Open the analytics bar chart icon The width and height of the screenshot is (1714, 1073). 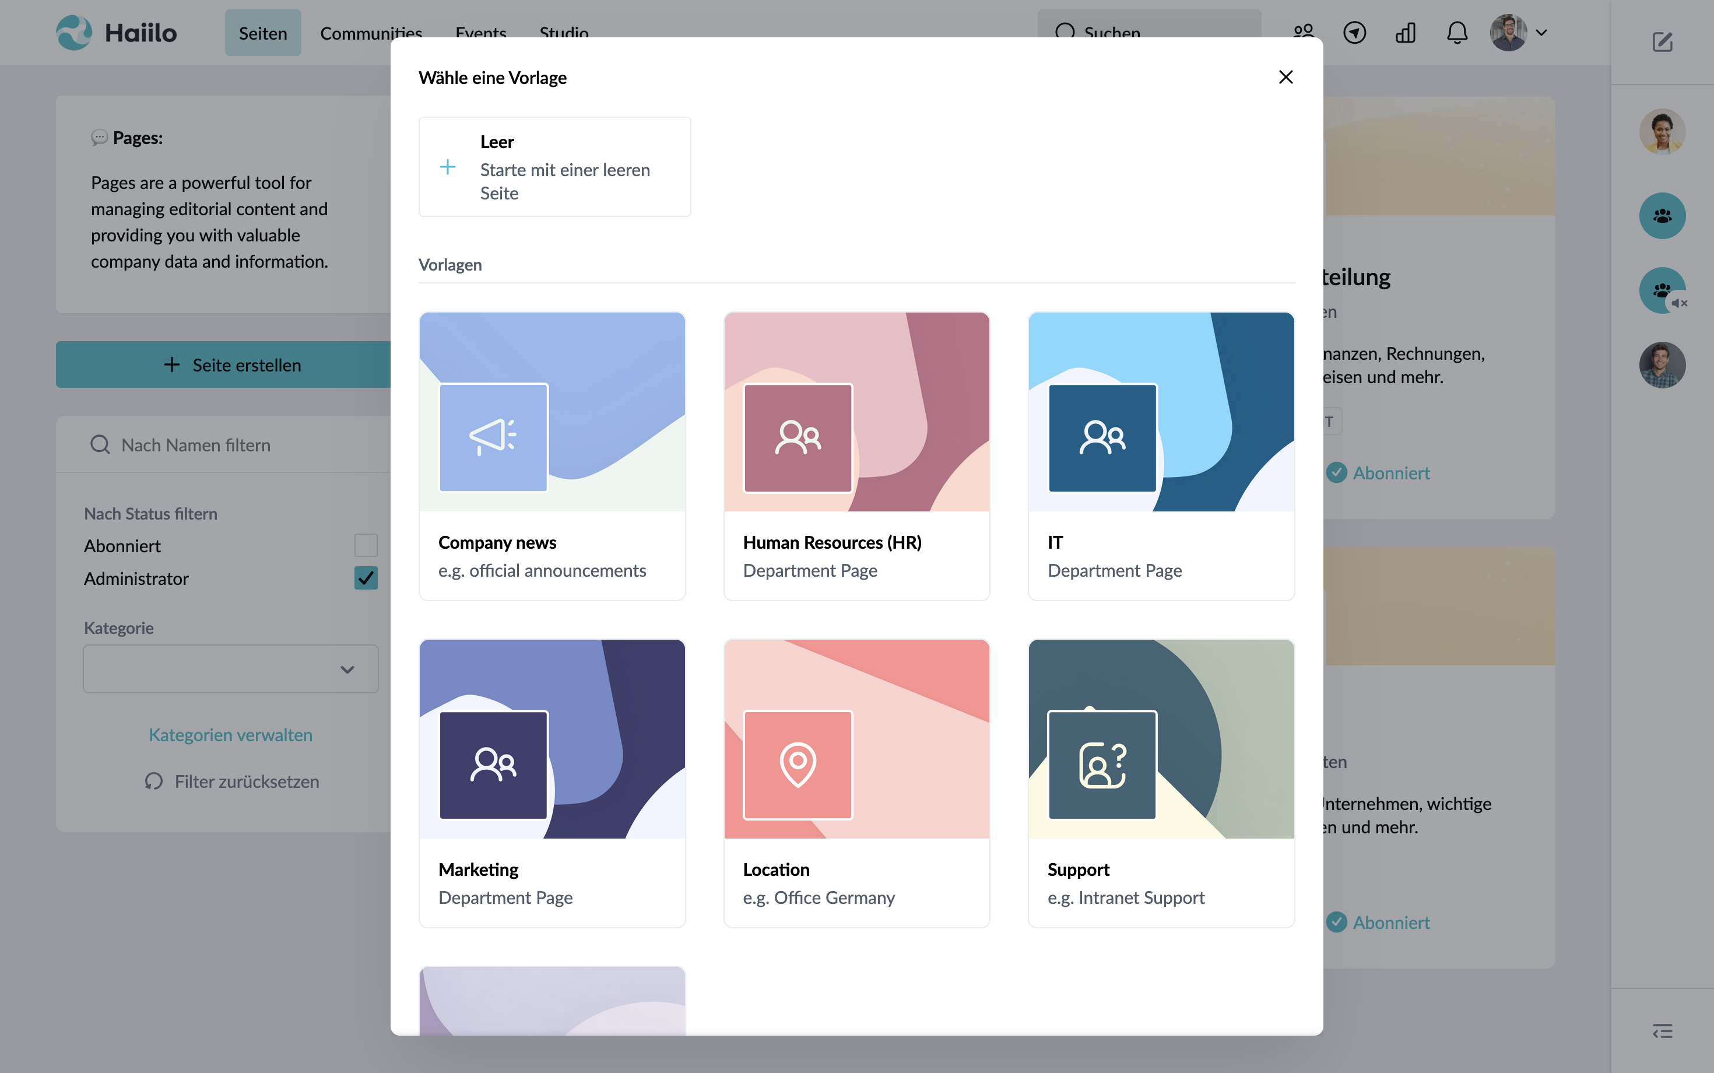(1406, 33)
